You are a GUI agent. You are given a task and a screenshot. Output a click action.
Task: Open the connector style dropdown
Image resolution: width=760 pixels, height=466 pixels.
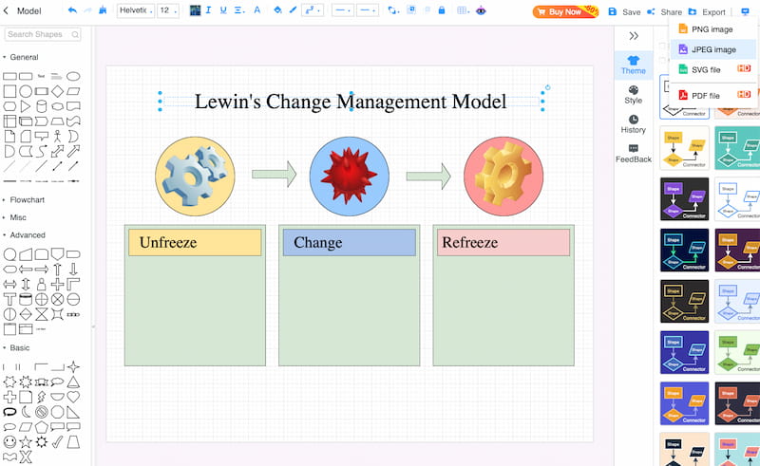pyautogui.click(x=313, y=10)
